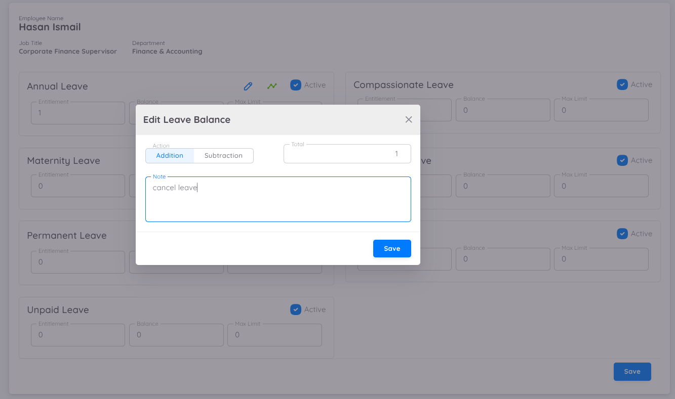Click the Max Limit field under Unpaid Leave
Viewport: 675px width, 399px height.
274,335
